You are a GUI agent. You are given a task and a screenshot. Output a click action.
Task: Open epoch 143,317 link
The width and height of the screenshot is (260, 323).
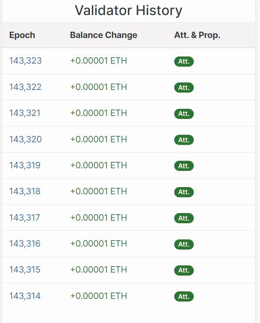tap(24, 218)
